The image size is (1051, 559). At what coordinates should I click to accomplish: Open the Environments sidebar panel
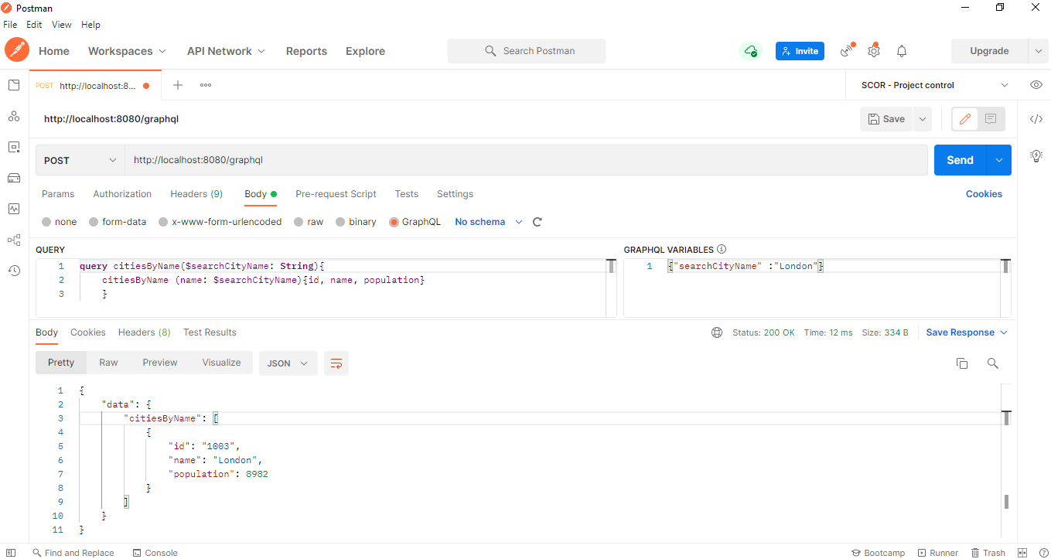tap(13, 147)
